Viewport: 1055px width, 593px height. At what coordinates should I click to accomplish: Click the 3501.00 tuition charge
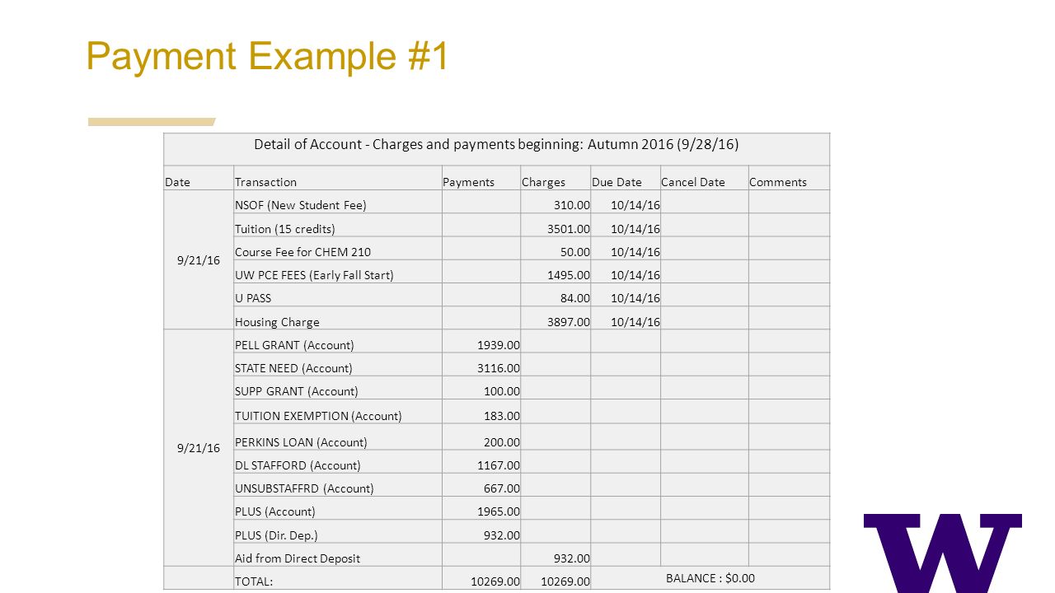[568, 229]
